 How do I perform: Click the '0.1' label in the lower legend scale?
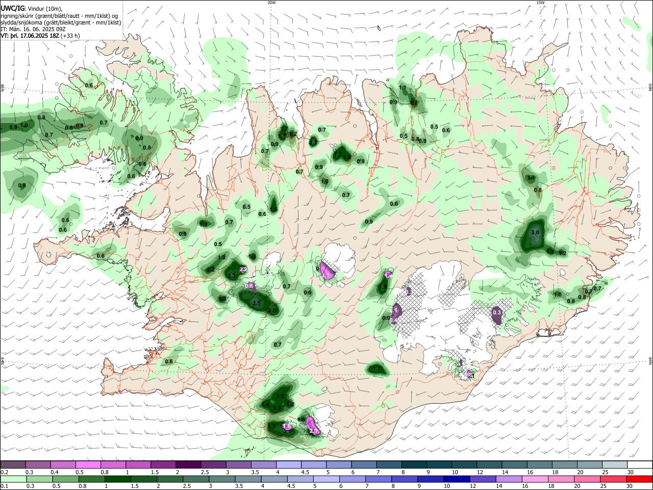point(4,486)
